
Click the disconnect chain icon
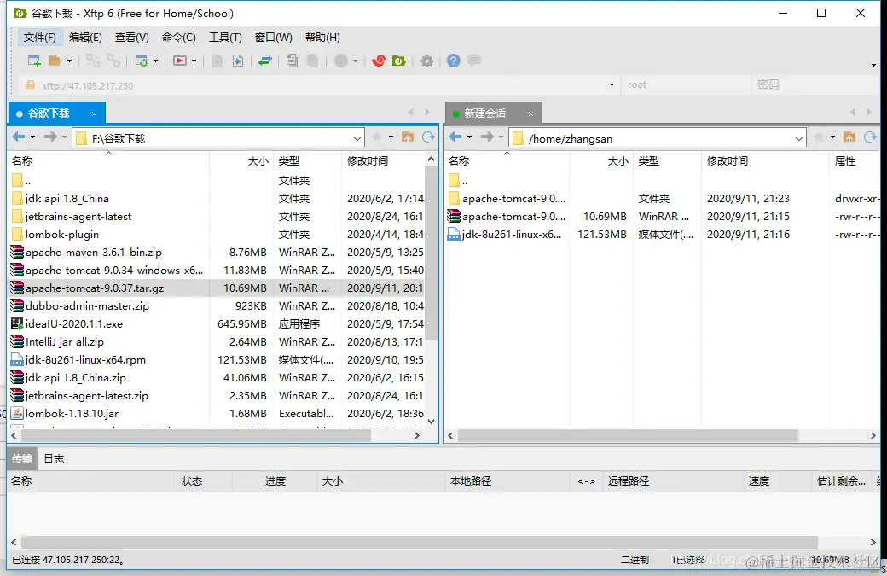(x=113, y=61)
